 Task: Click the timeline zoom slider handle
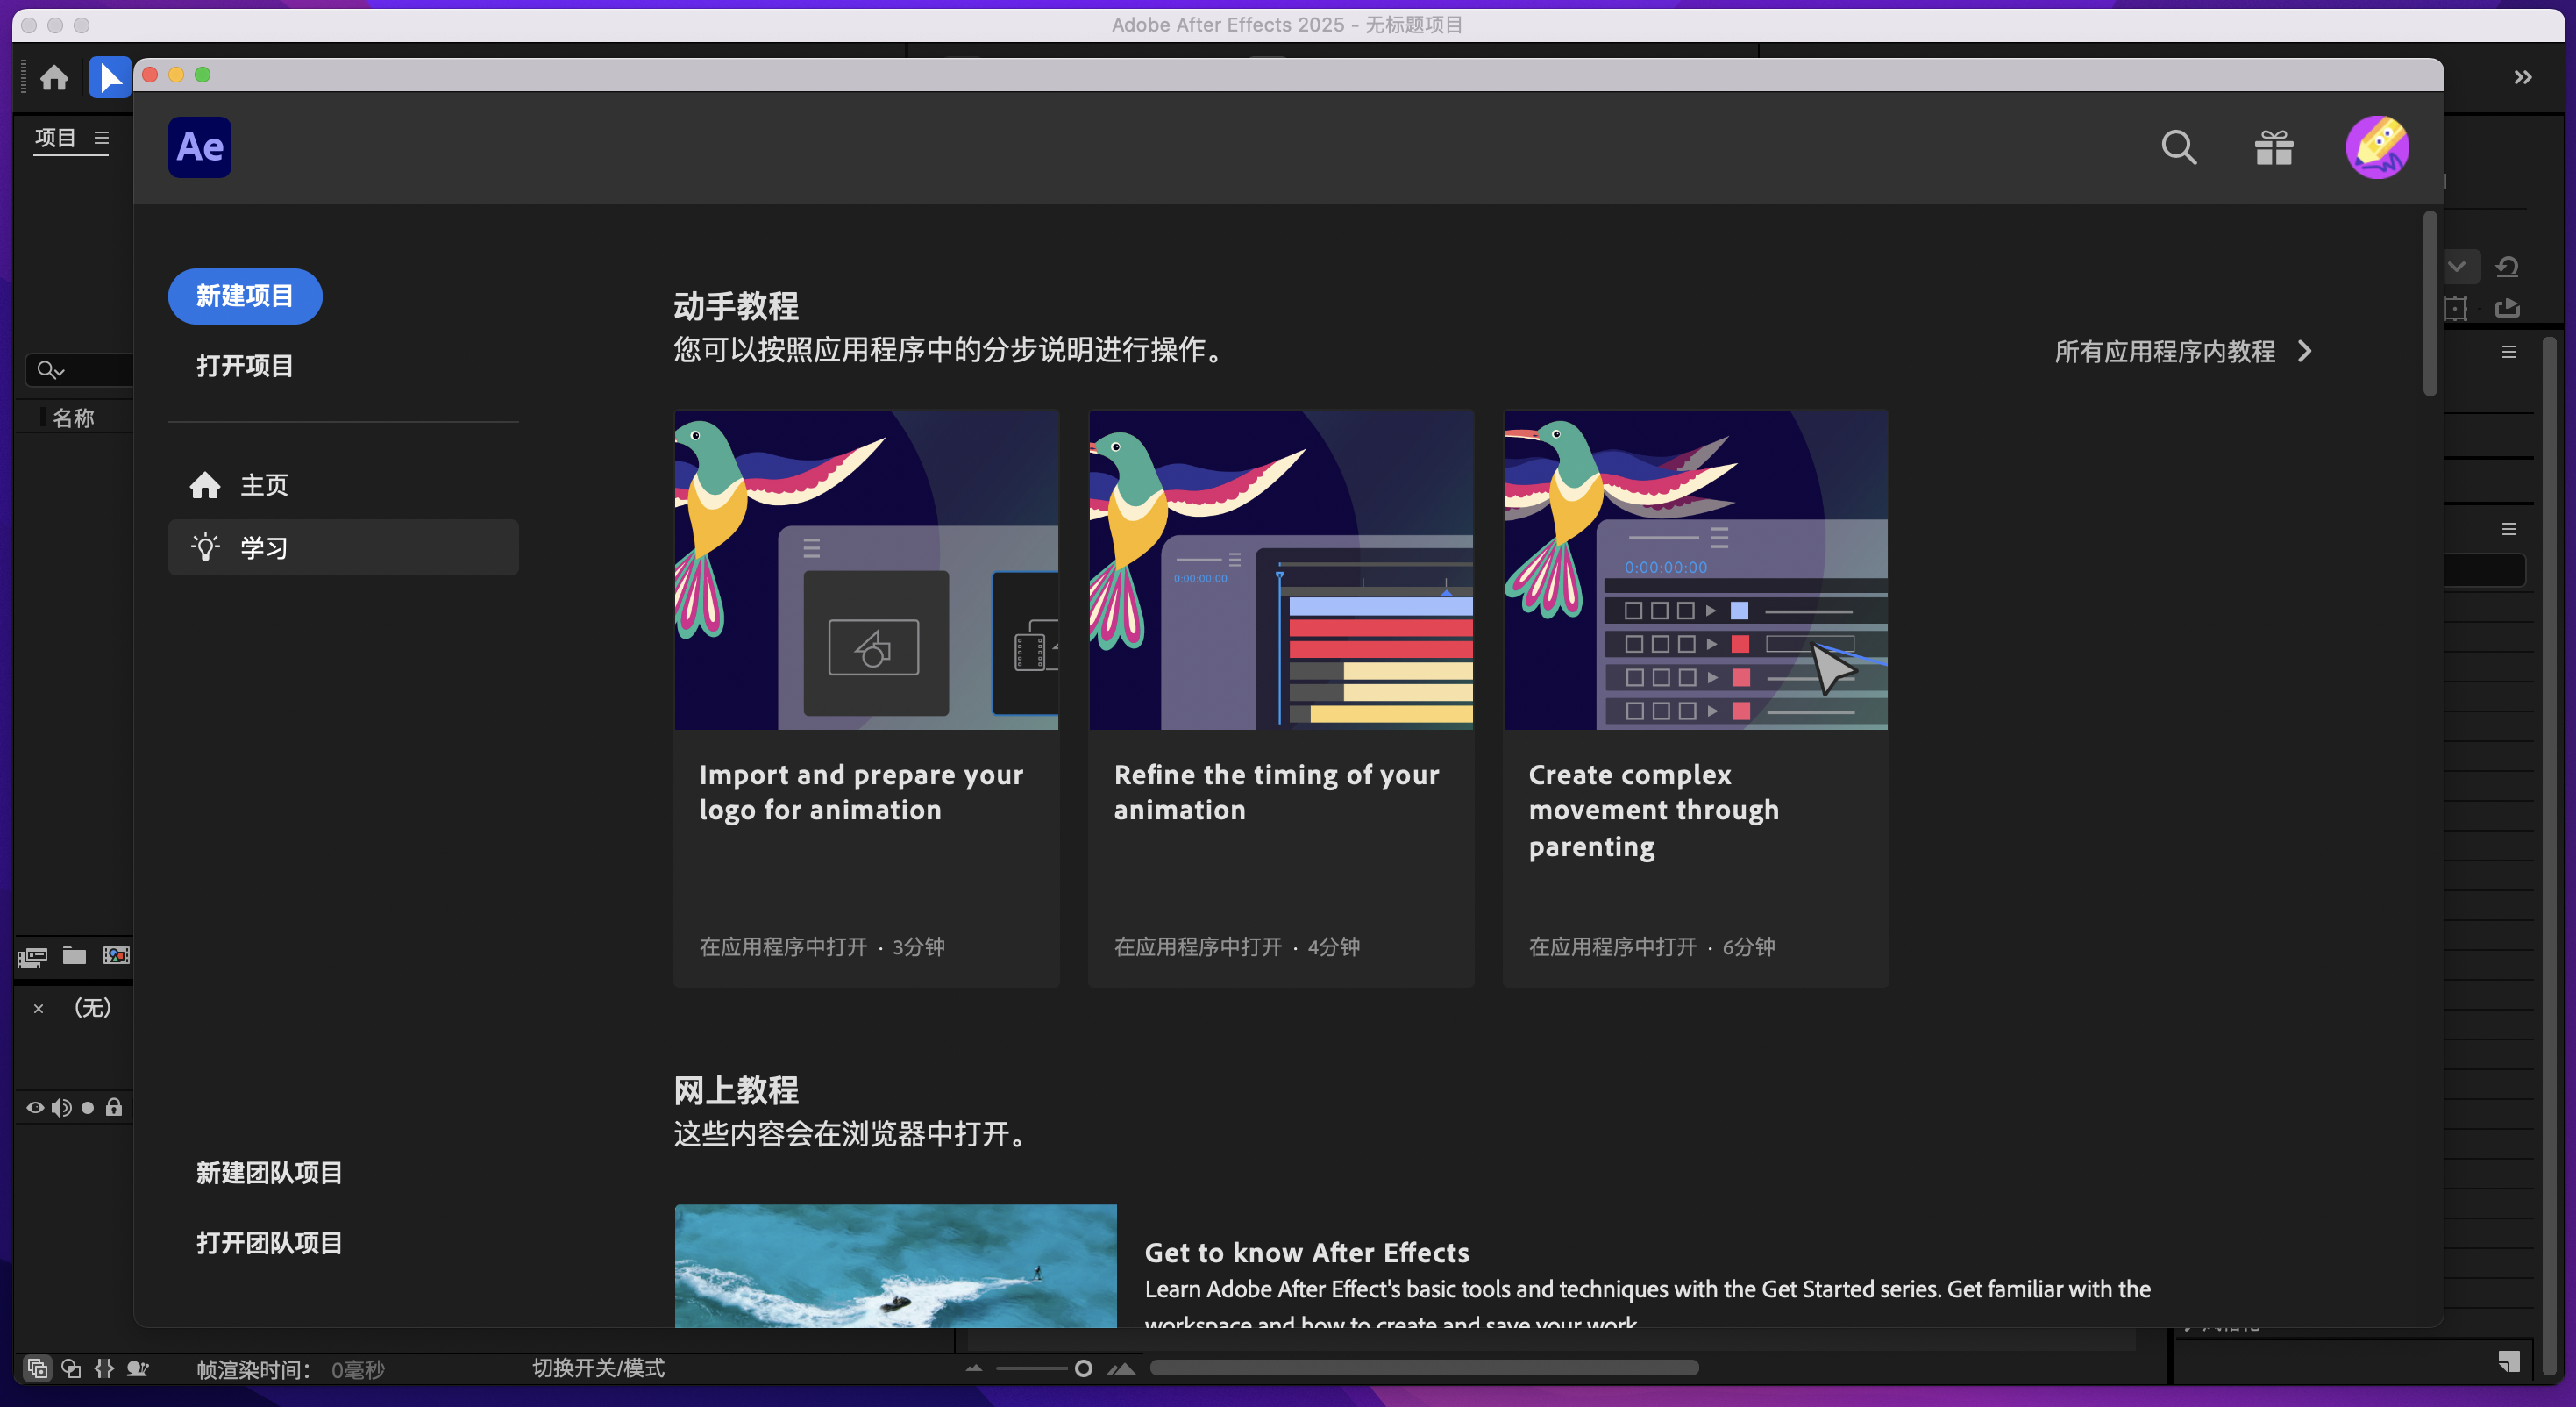1083,1368
